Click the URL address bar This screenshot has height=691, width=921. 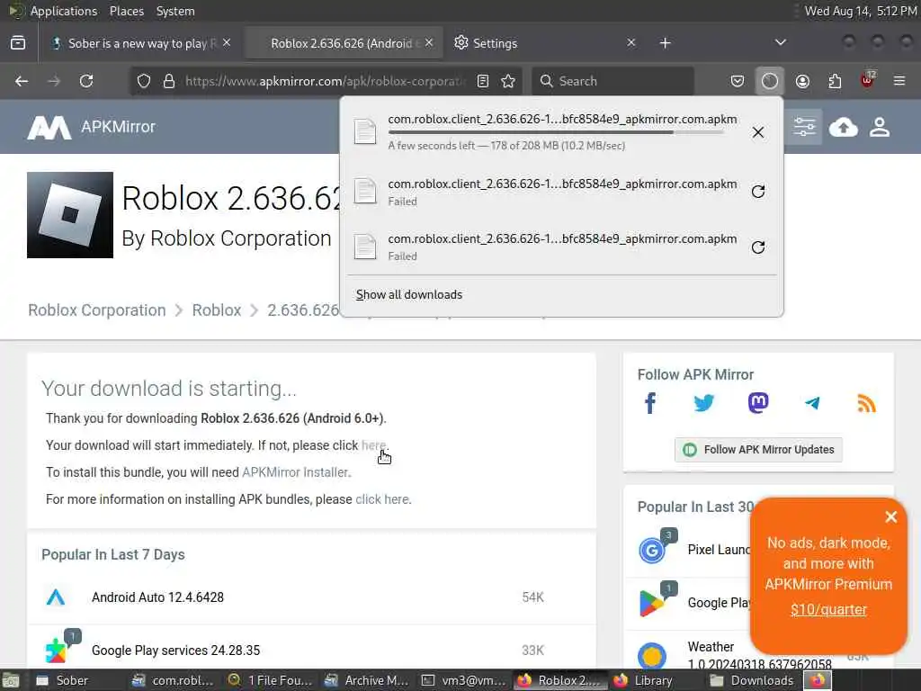[x=325, y=81]
